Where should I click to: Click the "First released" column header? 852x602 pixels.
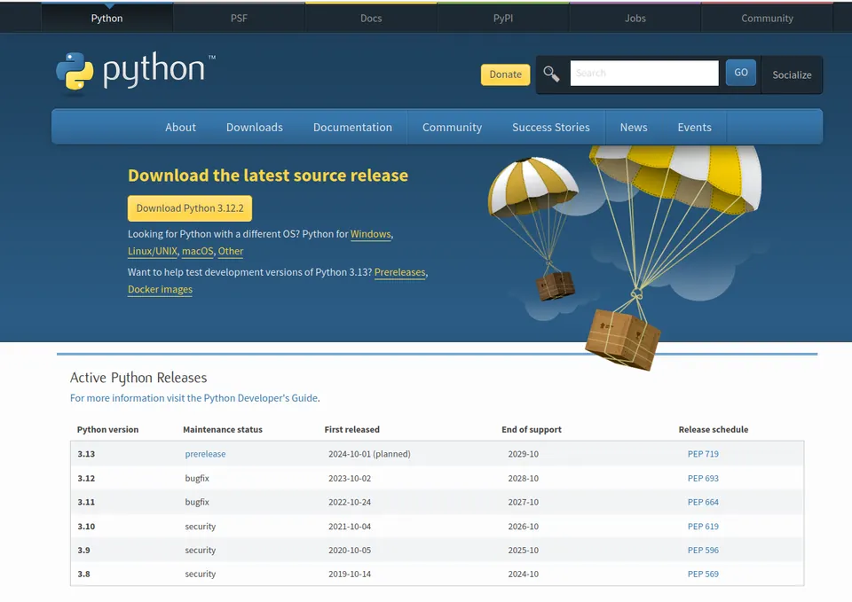tap(351, 429)
